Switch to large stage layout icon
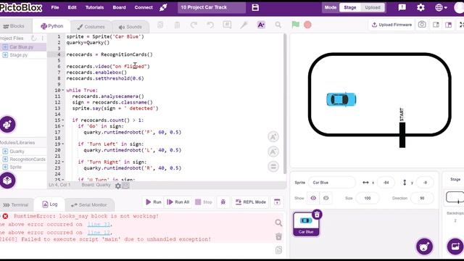Viewport: 464px width, 261px height. point(448,25)
